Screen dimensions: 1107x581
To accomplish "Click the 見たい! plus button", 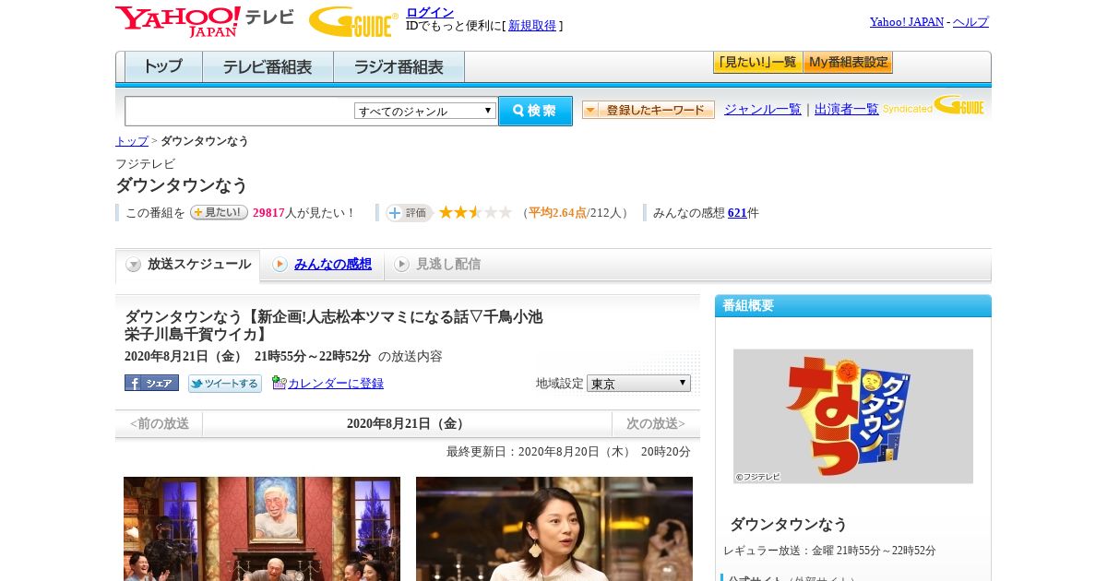I will 219,212.
